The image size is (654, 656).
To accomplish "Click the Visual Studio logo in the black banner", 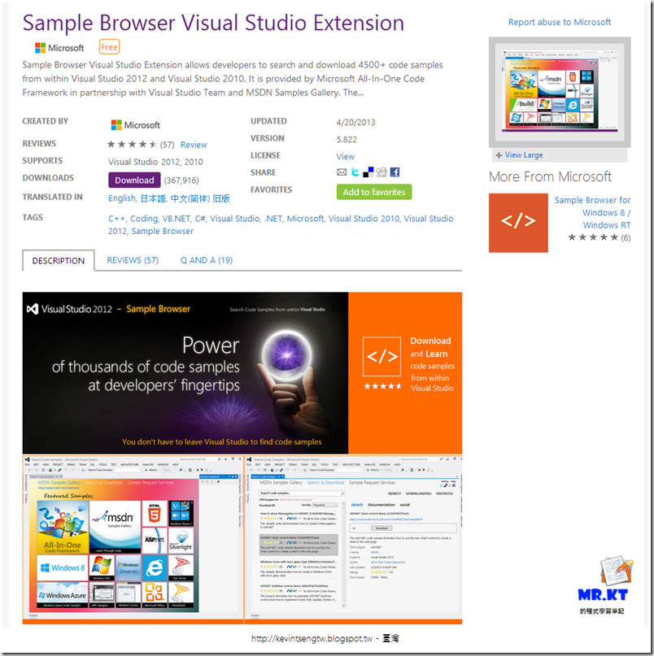I will click(x=33, y=309).
